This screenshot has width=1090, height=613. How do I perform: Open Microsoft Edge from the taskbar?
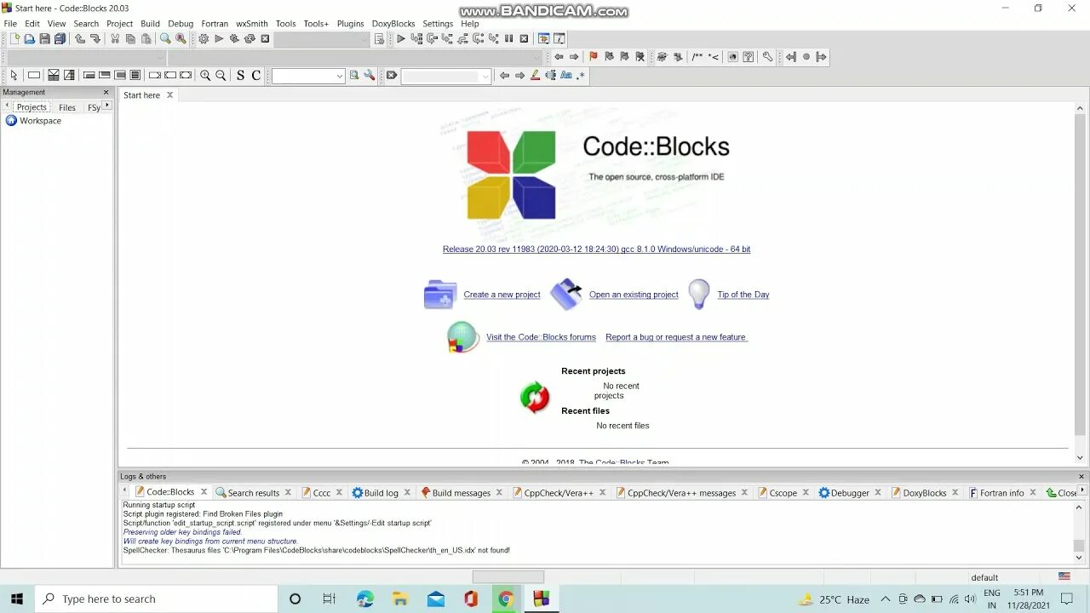(365, 599)
